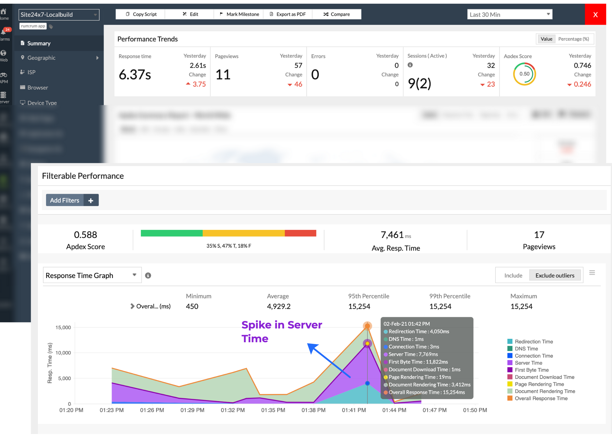Click info icon under Sessions (Active)
This screenshot has width=612, height=439.
click(410, 65)
